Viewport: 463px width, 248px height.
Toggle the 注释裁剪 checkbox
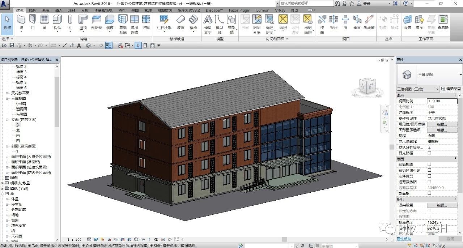429,176
